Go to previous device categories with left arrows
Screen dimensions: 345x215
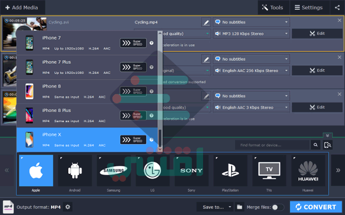(x=7, y=170)
